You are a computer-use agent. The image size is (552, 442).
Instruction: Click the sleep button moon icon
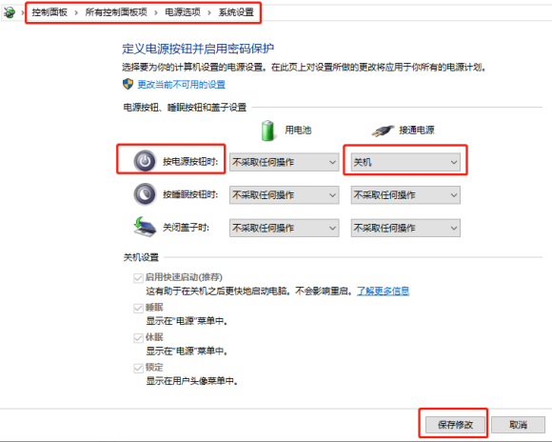tap(145, 194)
